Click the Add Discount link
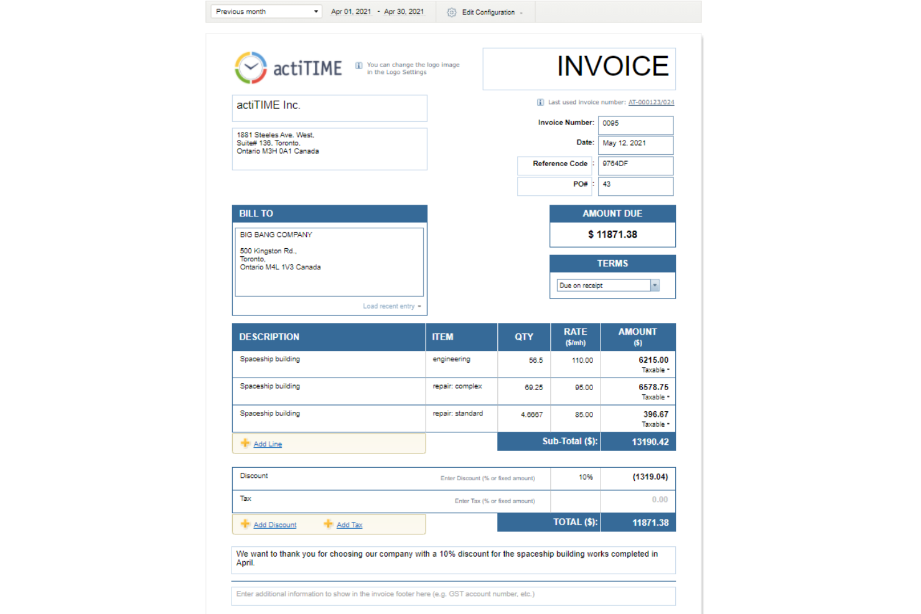This screenshot has width=921, height=614. pos(274,525)
